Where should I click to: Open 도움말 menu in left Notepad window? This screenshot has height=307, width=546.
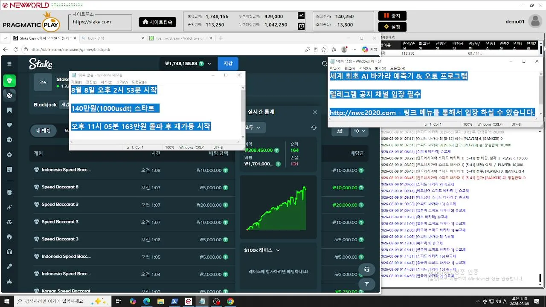tap(139, 82)
